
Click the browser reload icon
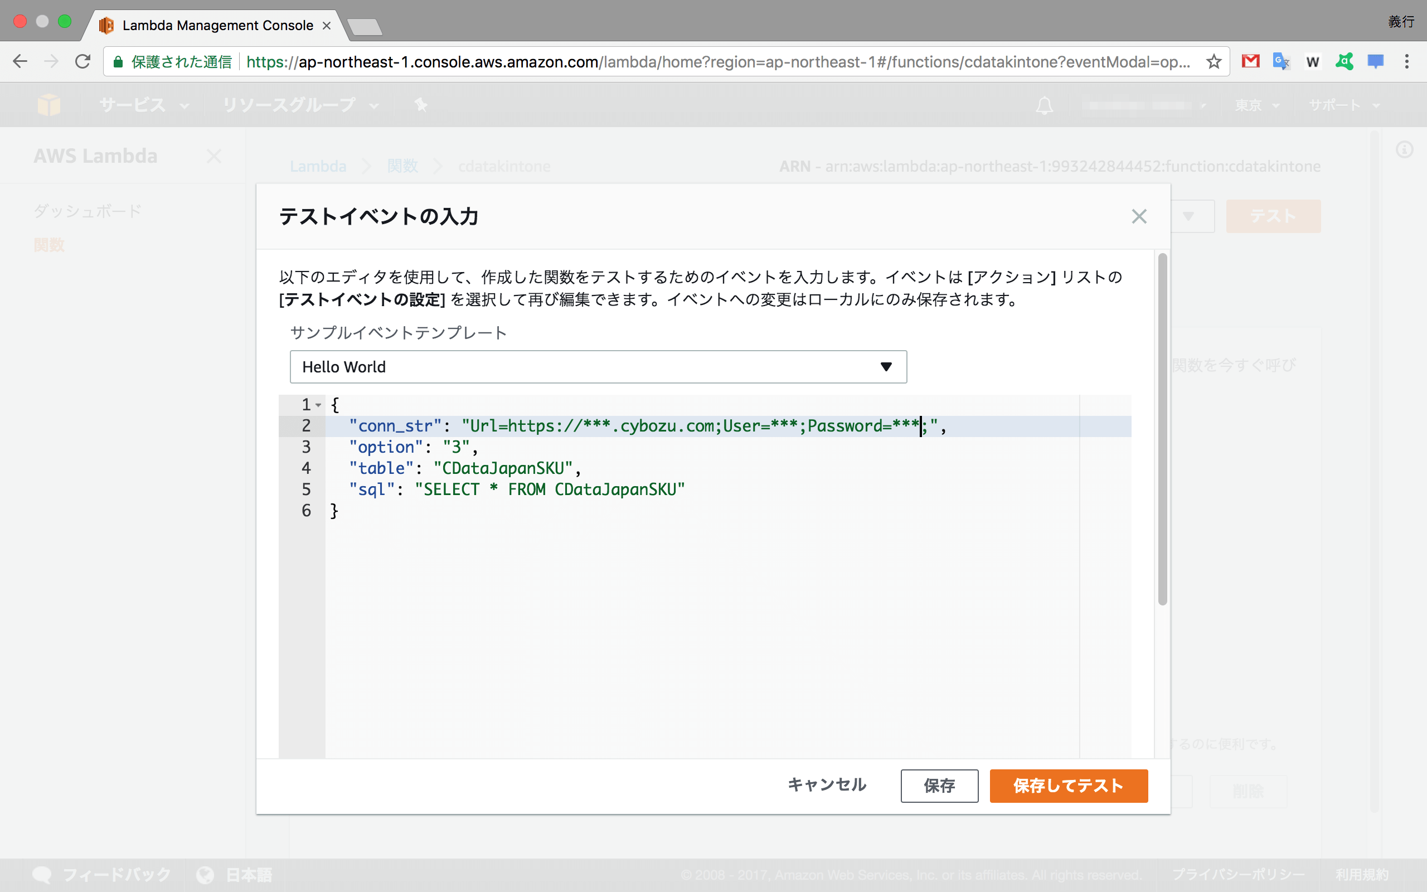[x=82, y=61]
